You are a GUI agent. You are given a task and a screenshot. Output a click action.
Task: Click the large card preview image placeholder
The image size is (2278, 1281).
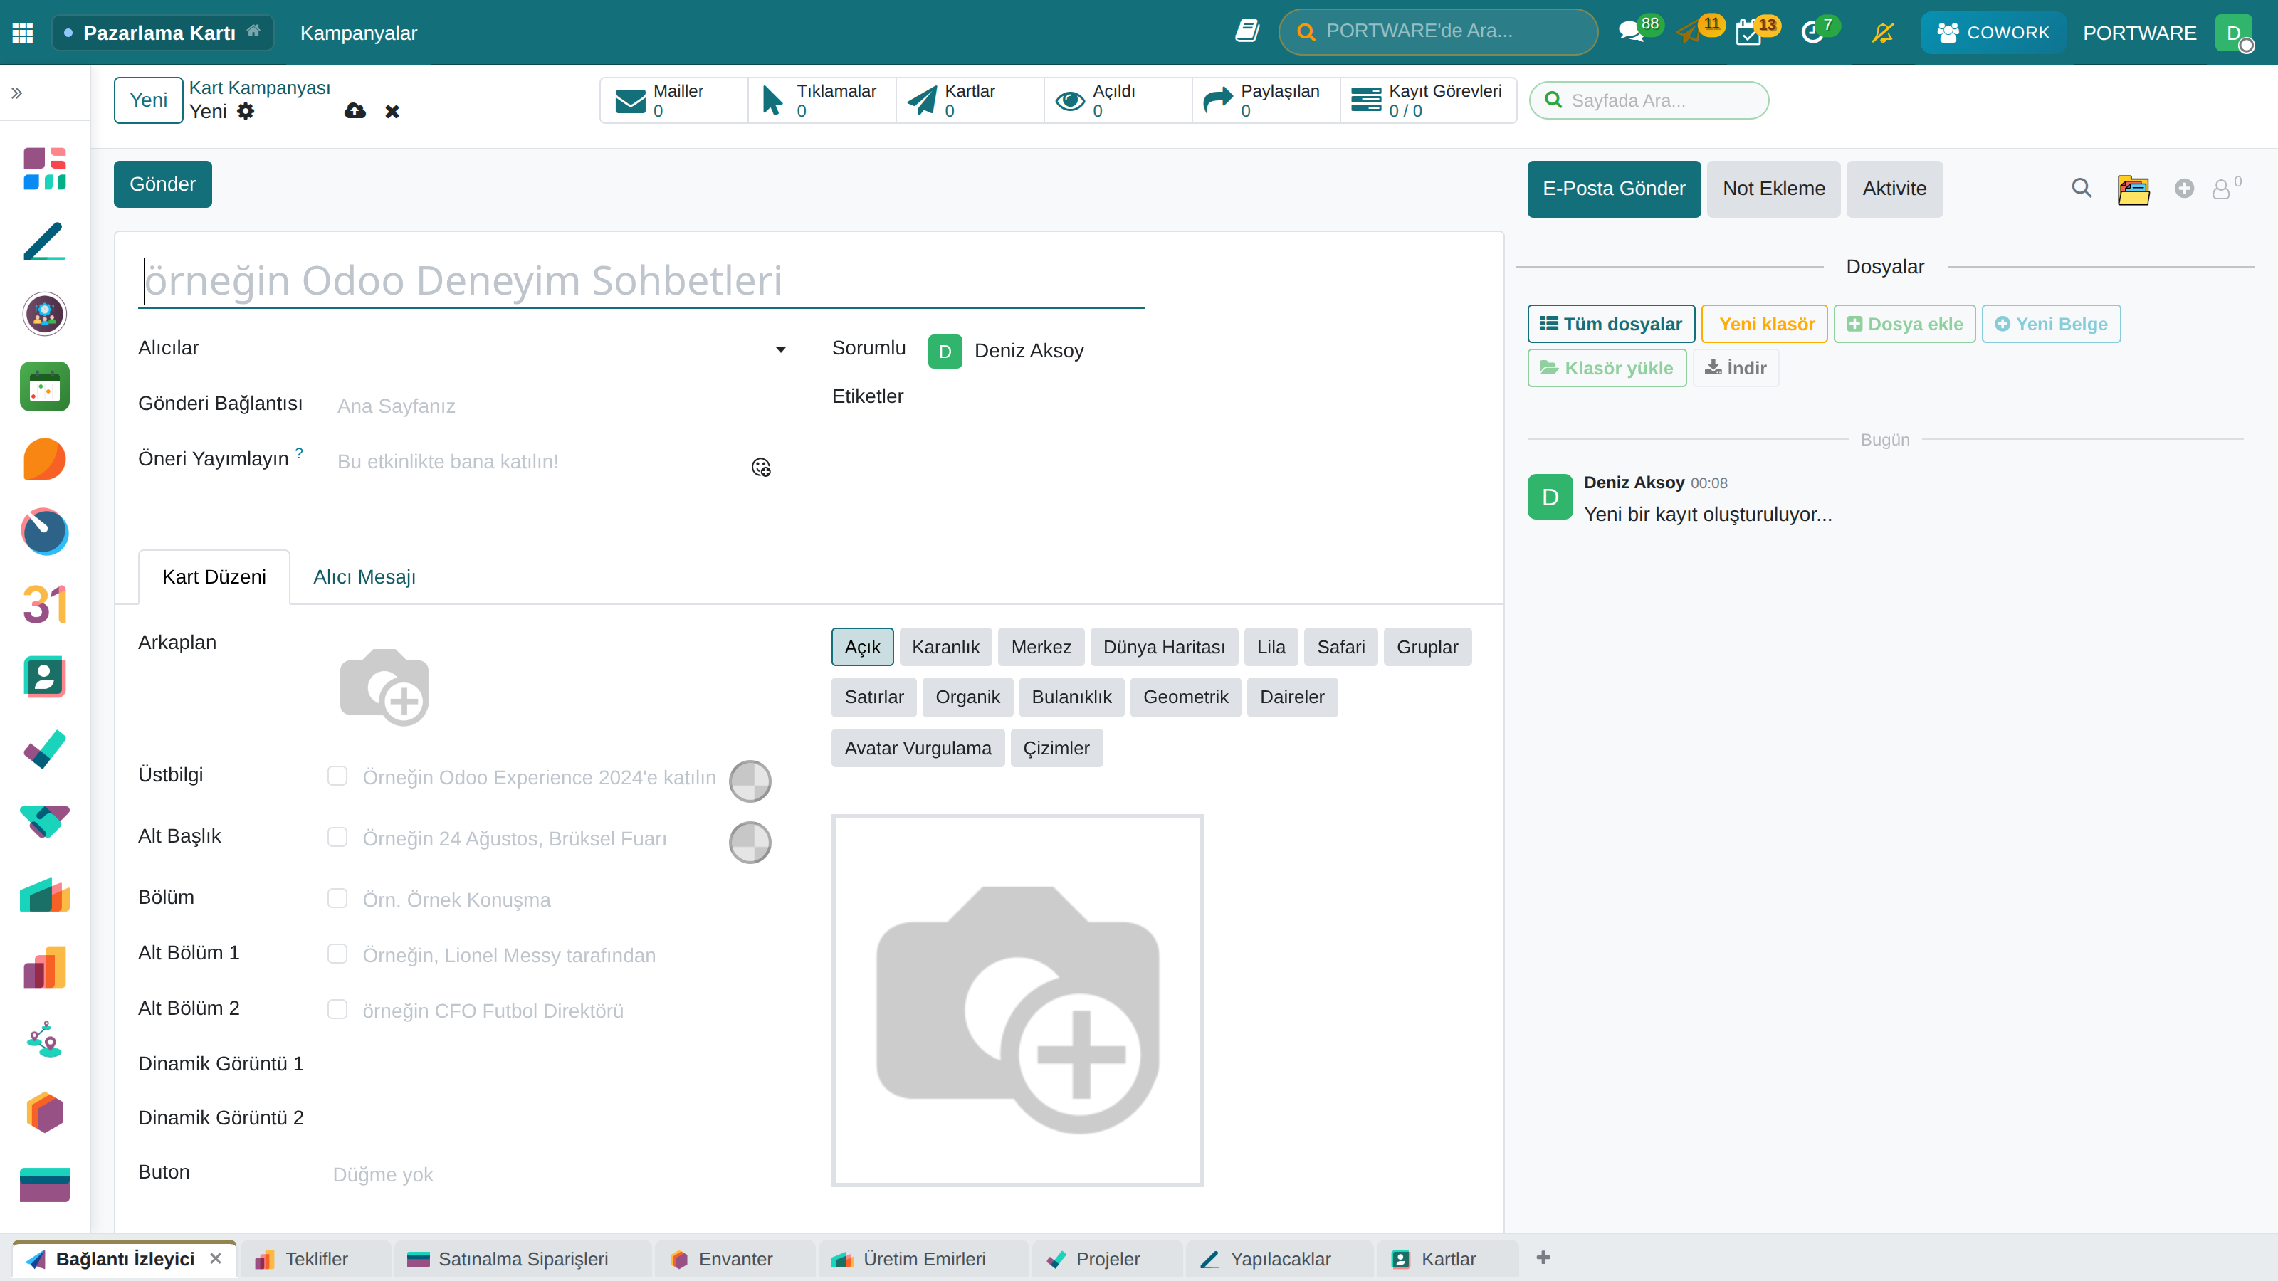(1017, 1000)
